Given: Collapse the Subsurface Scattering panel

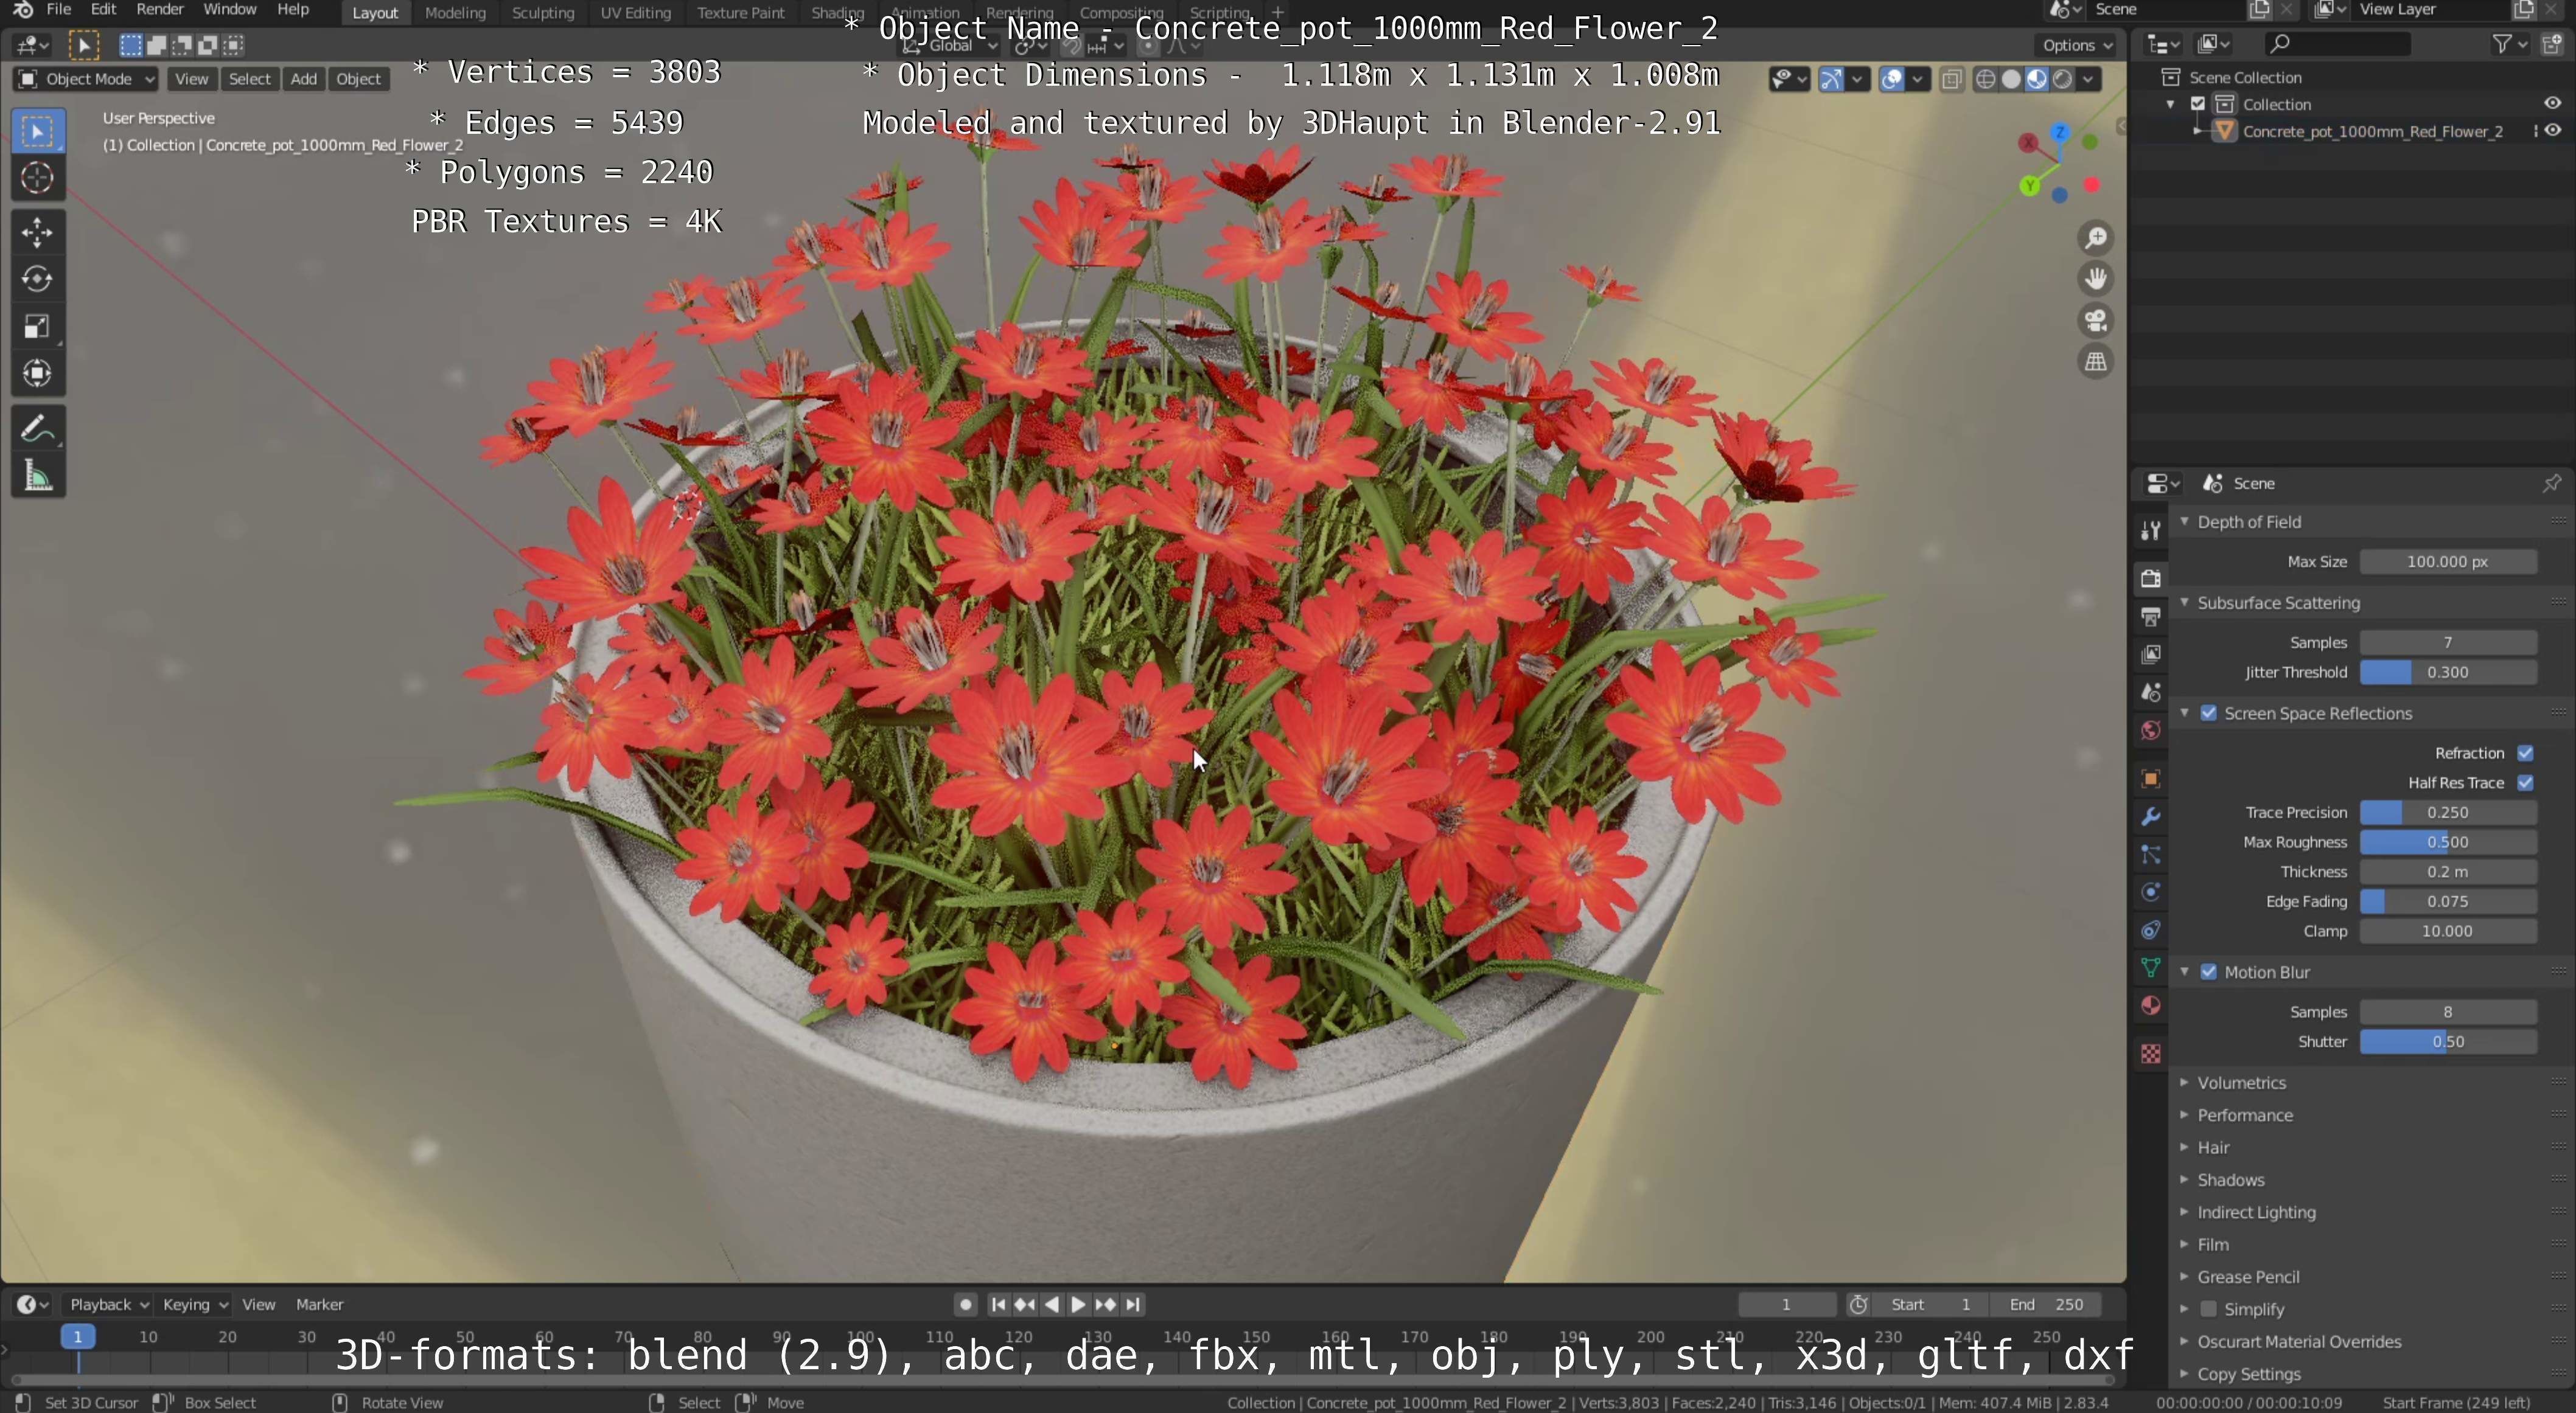Looking at the screenshot, I should coord(2277,603).
